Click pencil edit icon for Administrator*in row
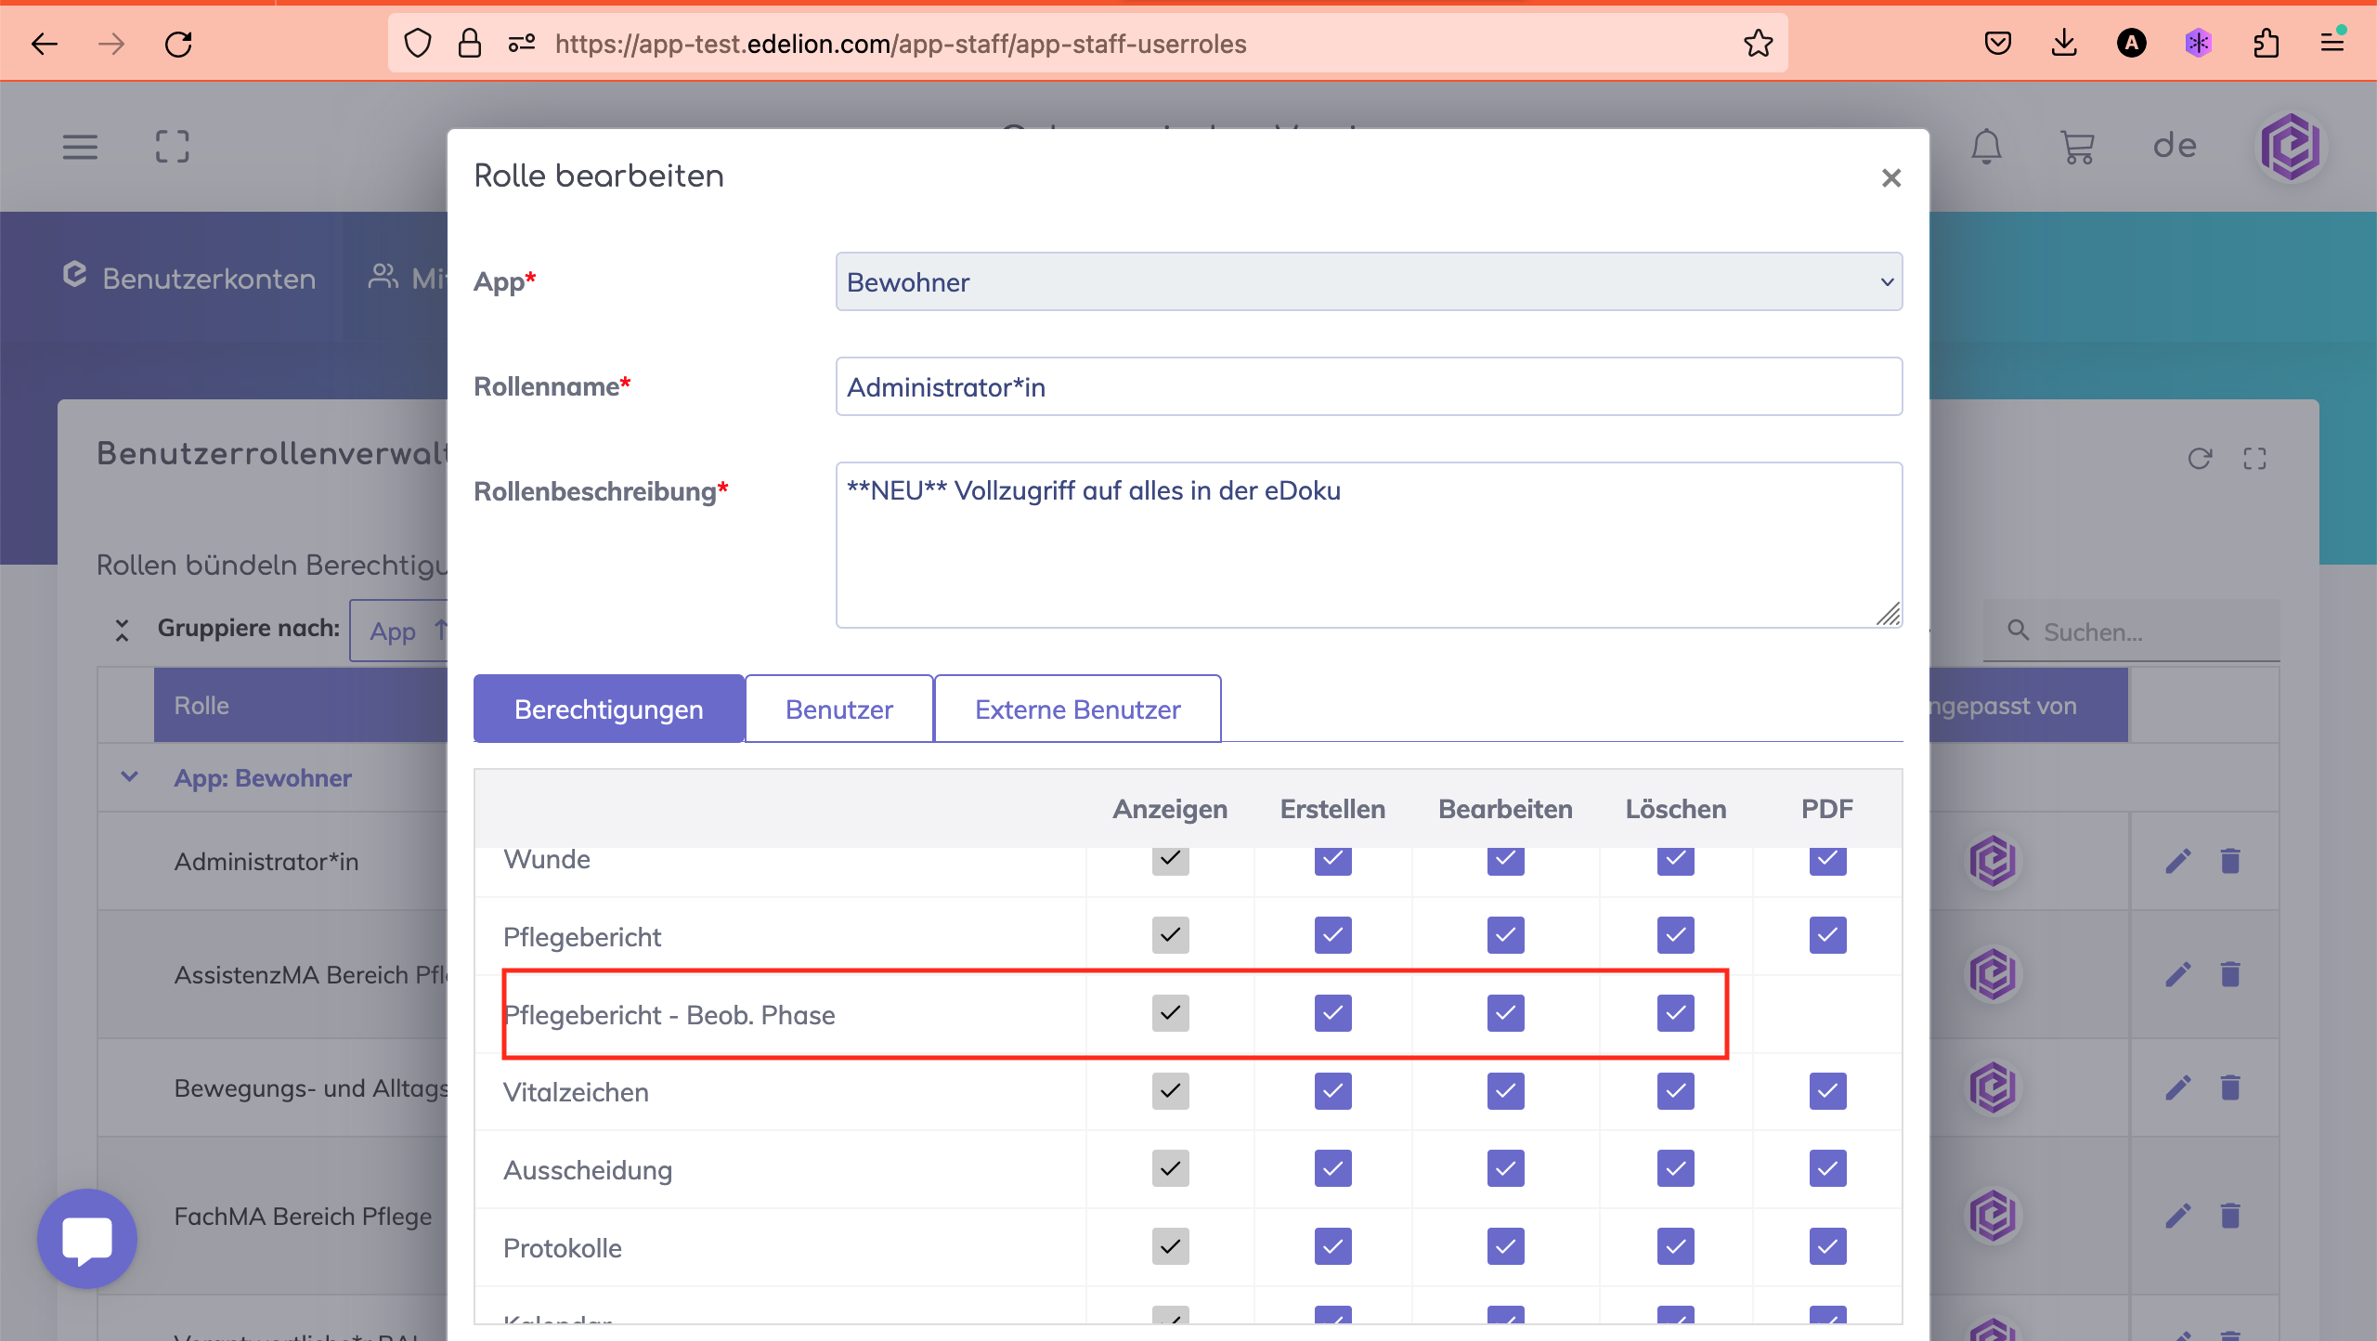The height and width of the screenshot is (1341, 2377). point(2178,861)
